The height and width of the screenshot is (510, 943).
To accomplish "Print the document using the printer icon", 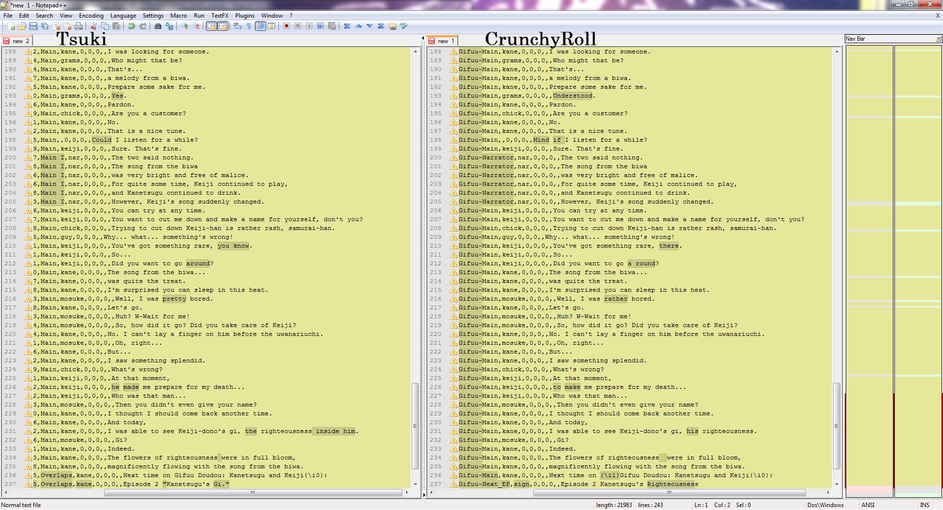I will click(79, 26).
